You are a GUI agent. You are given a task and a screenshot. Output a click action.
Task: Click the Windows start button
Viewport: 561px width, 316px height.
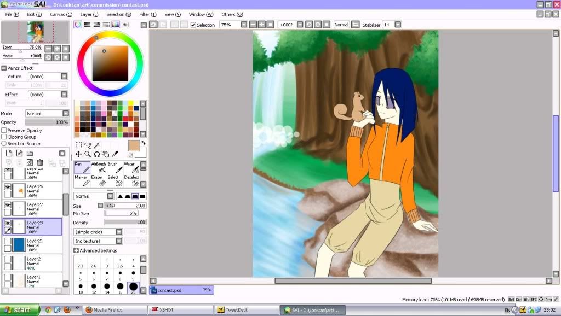[x=19, y=310]
